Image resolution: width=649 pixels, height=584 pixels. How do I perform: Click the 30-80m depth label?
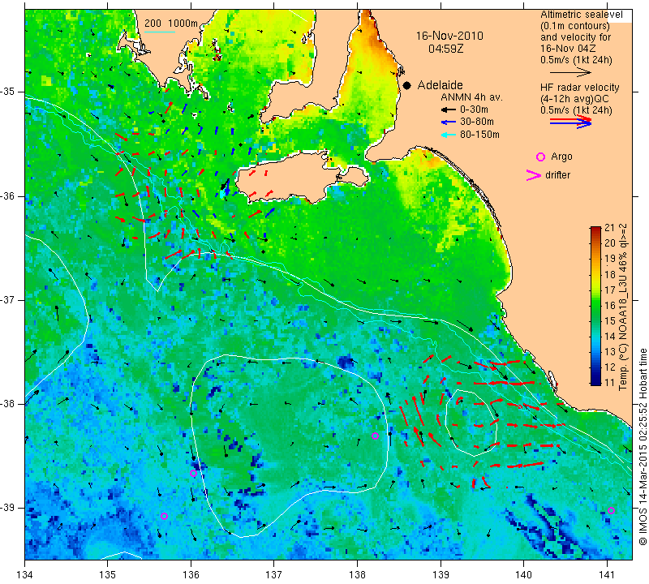[x=477, y=122]
